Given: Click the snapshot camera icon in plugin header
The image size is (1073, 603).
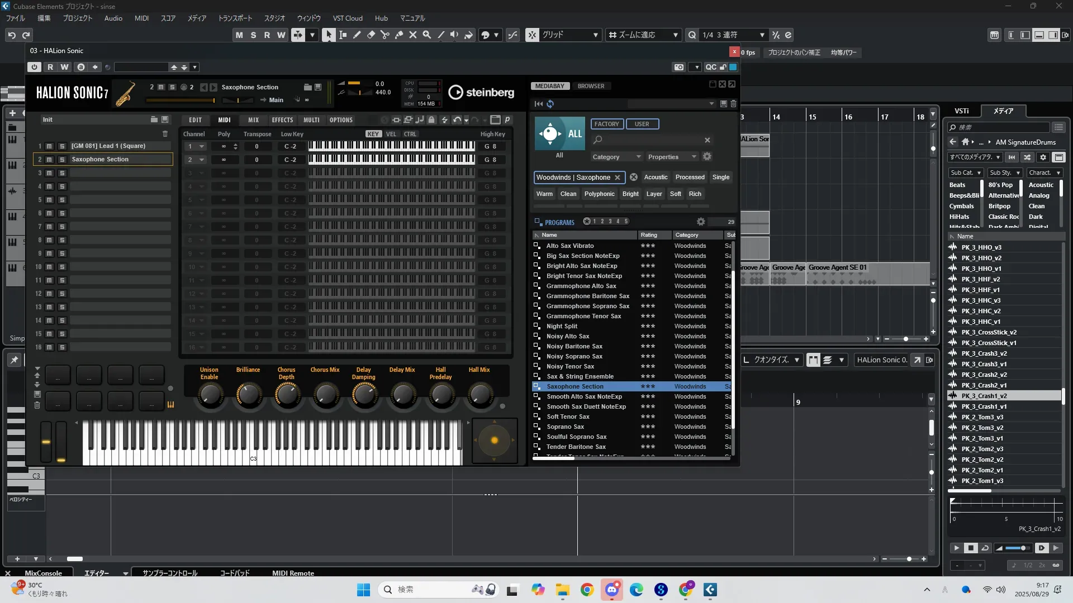Looking at the screenshot, I should [x=679, y=67].
